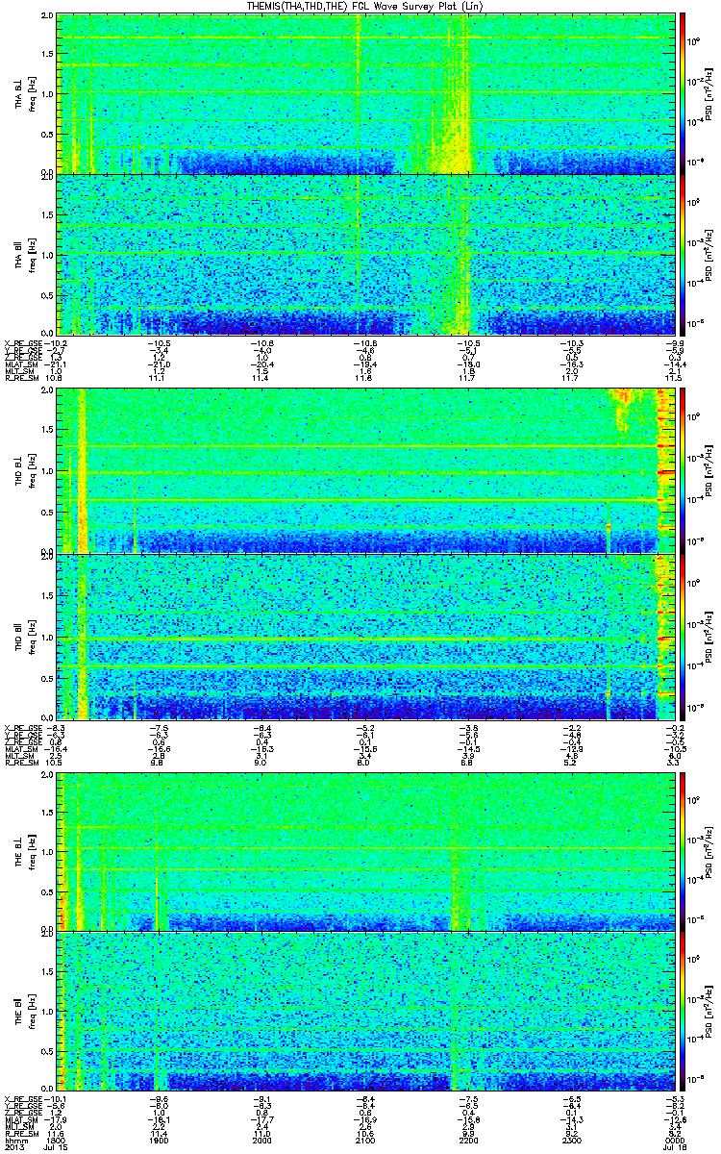
Task: Click PSD [nT²/Hz] label beside THA B⊥ color bar
Action: [709, 94]
